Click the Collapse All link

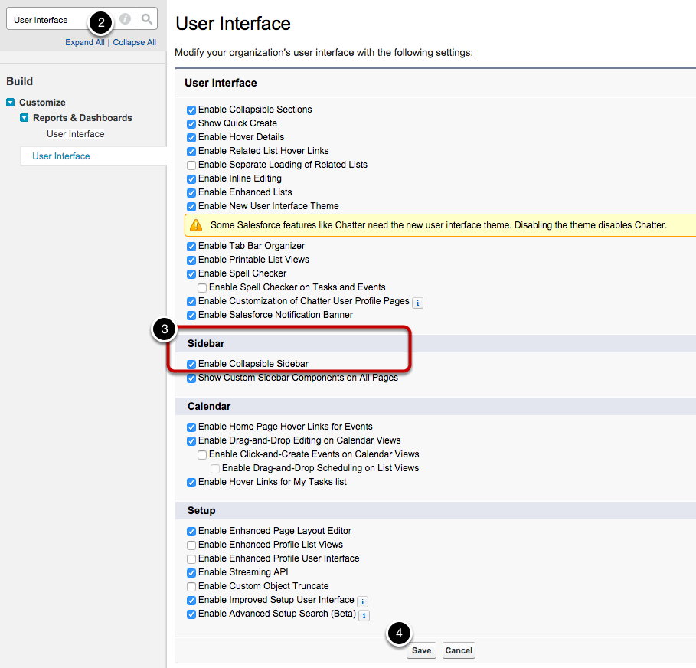[x=134, y=42]
